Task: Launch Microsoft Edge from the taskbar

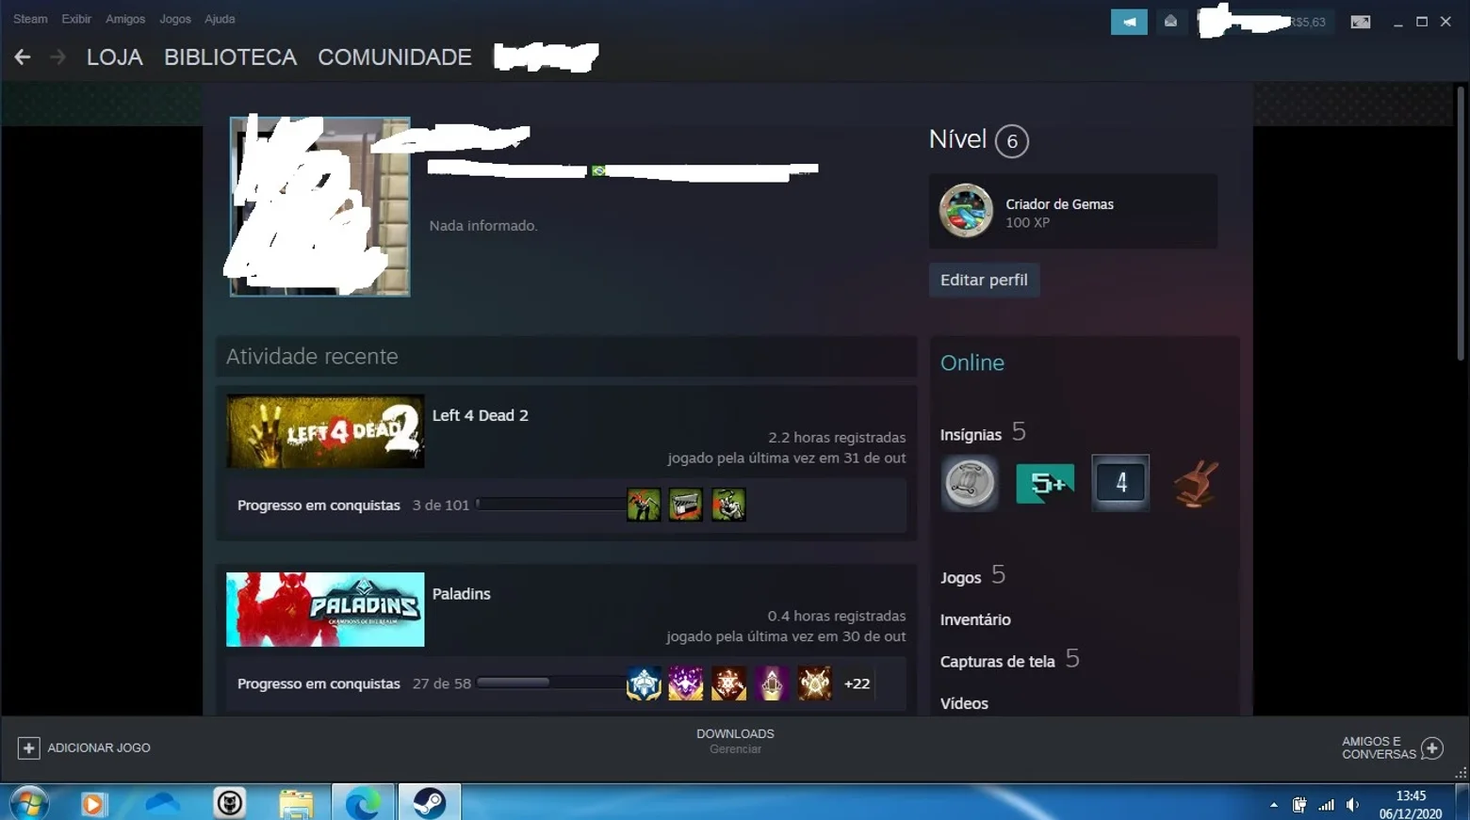Action: click(x=363, y=803)
